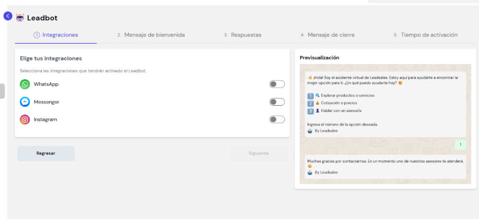Click the number 2 option badge in preview

click(311, 103)
